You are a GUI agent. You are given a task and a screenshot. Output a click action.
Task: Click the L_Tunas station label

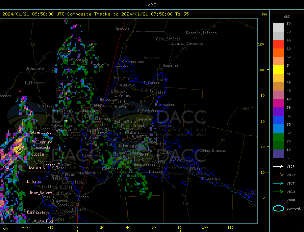(x=34, y=181)
